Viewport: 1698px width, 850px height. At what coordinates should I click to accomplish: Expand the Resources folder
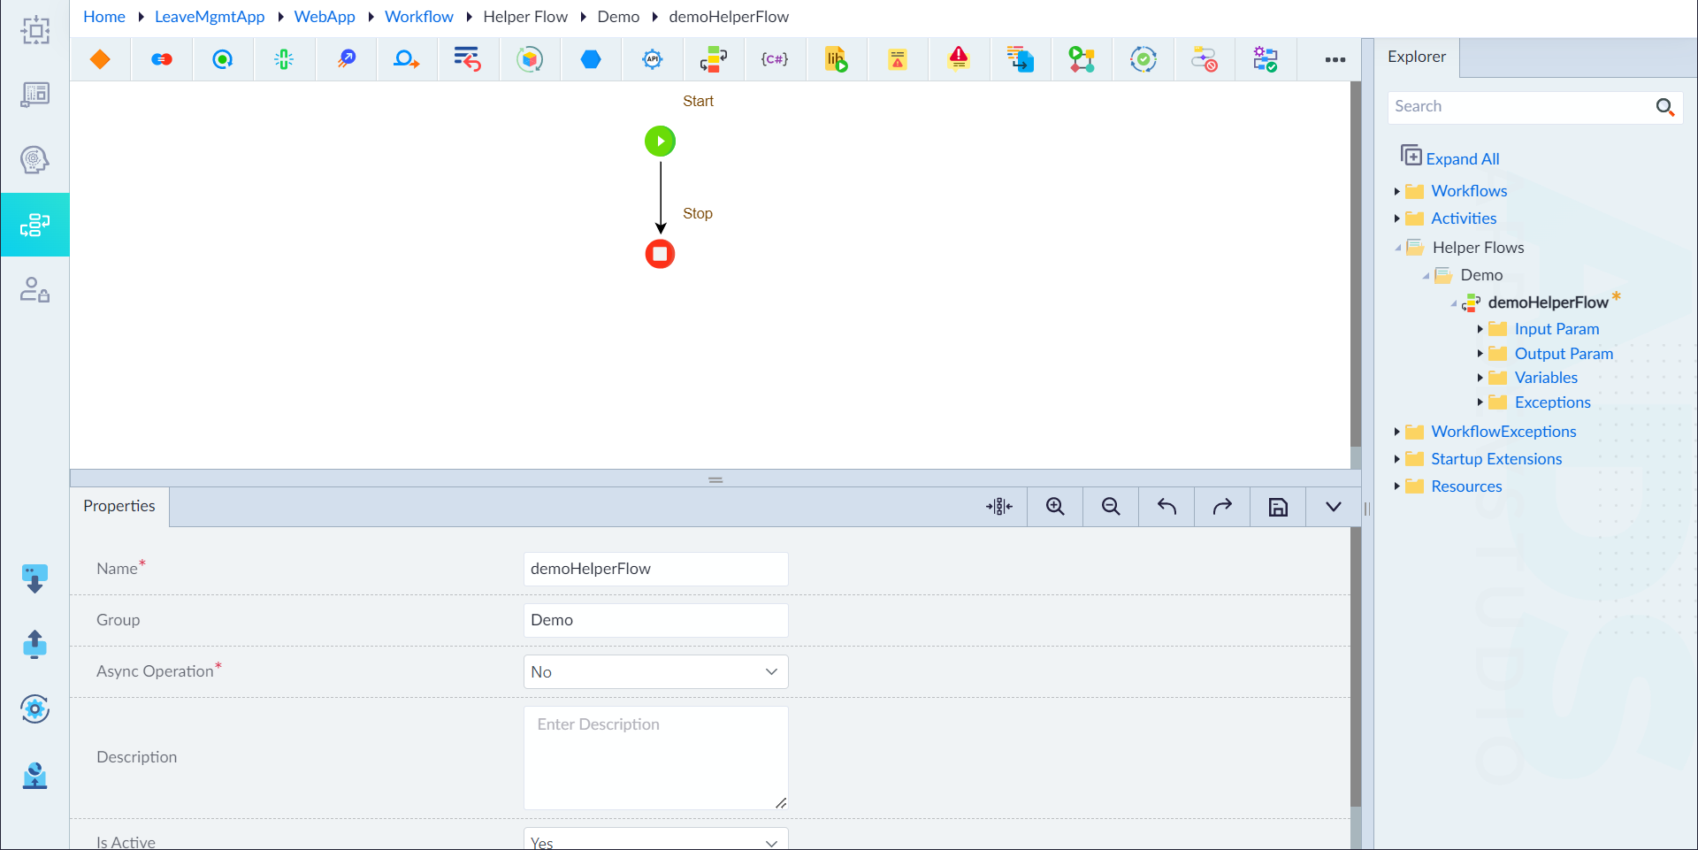[x=1396, y=486]
